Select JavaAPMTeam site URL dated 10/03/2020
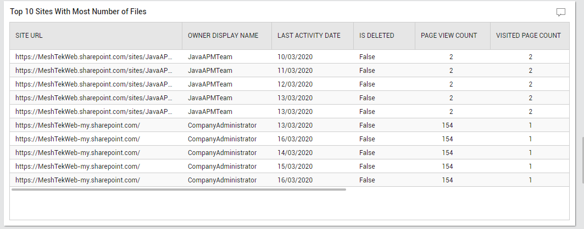The image size is (584, 229). [x=94, y=57]
